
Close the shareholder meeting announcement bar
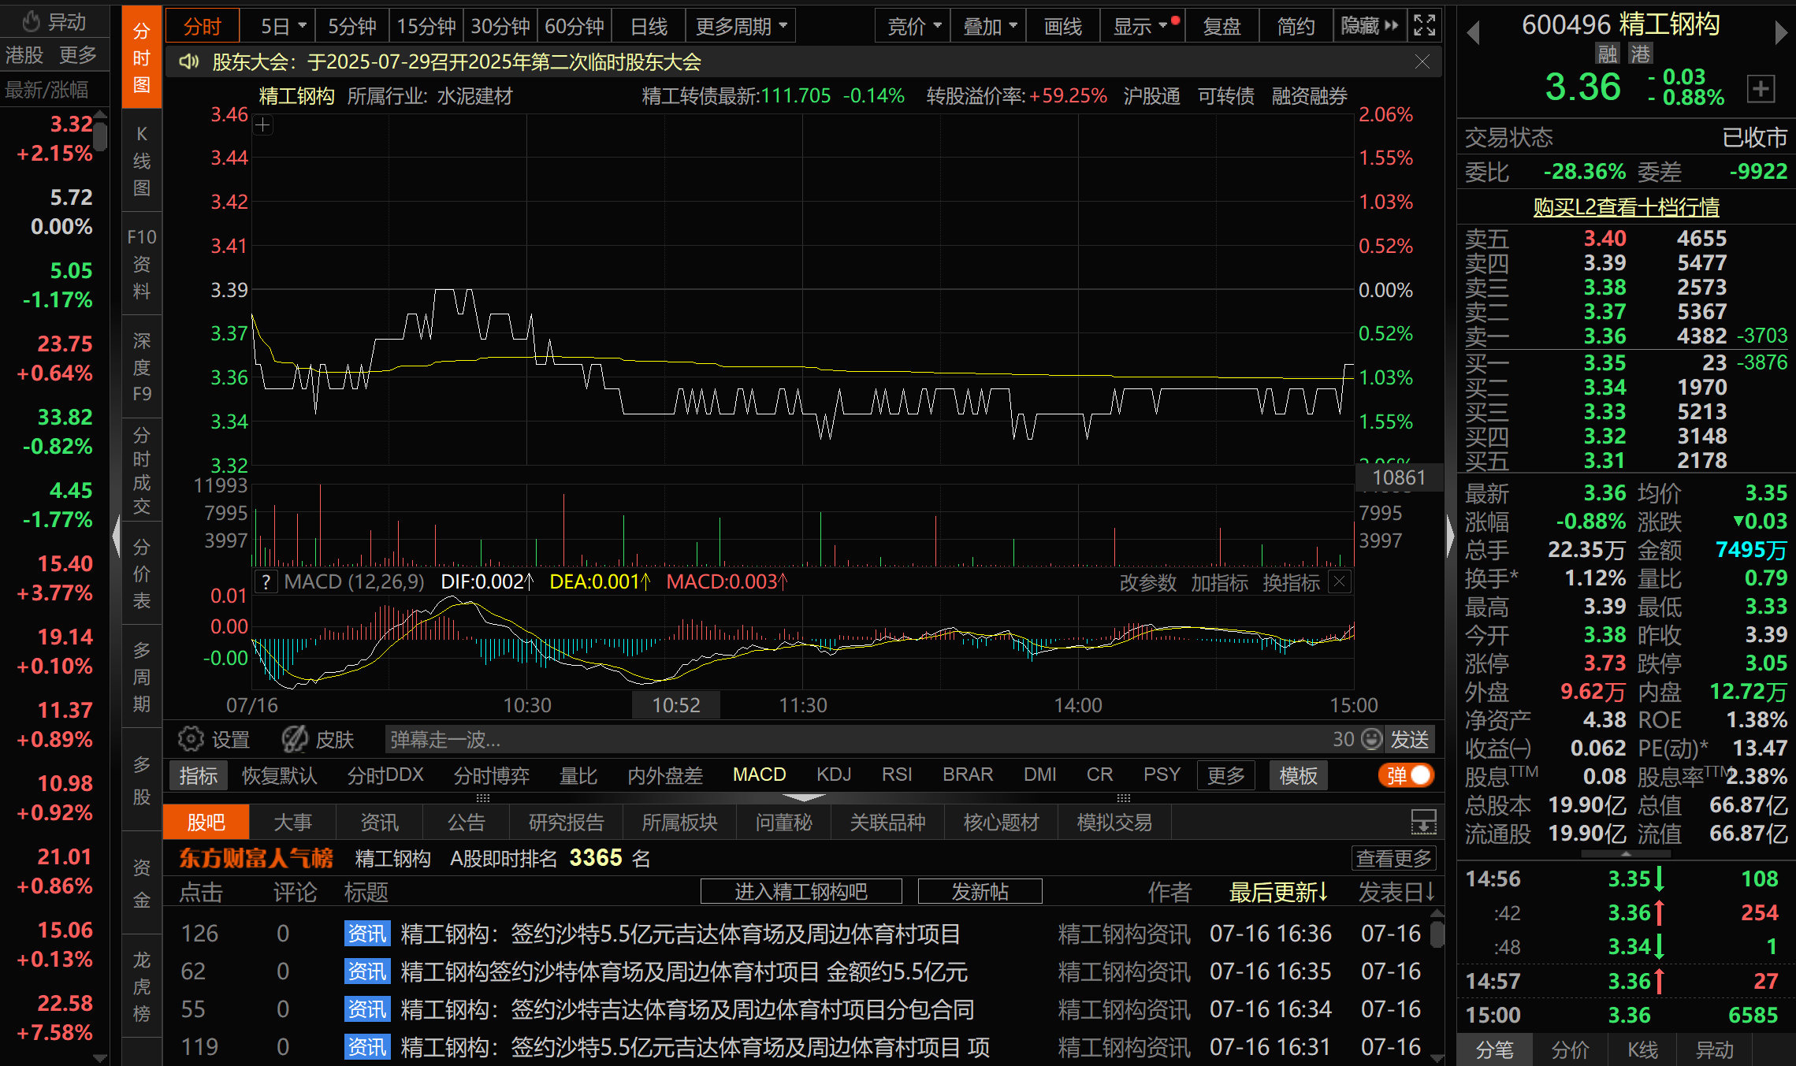pos(1422,62)
